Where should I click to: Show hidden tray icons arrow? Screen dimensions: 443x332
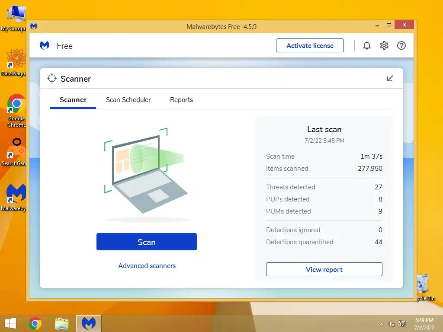coord(382,324)
